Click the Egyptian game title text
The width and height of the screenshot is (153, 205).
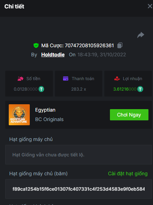[45, 110]
